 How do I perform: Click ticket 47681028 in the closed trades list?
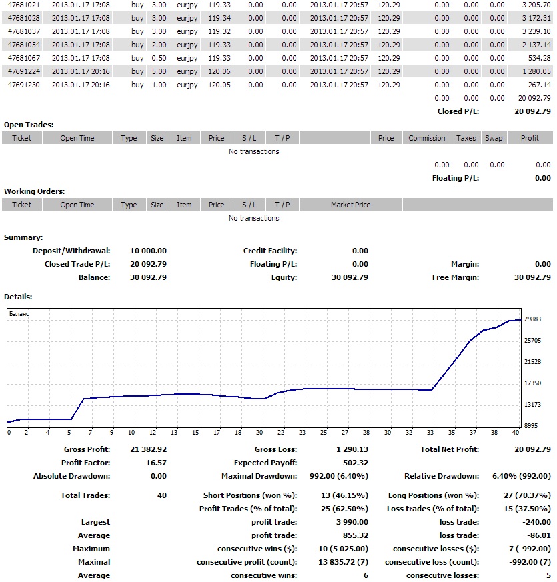tap(24, 18)
